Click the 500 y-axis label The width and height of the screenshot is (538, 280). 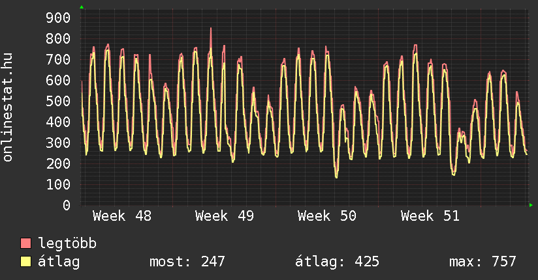[57, 101]
